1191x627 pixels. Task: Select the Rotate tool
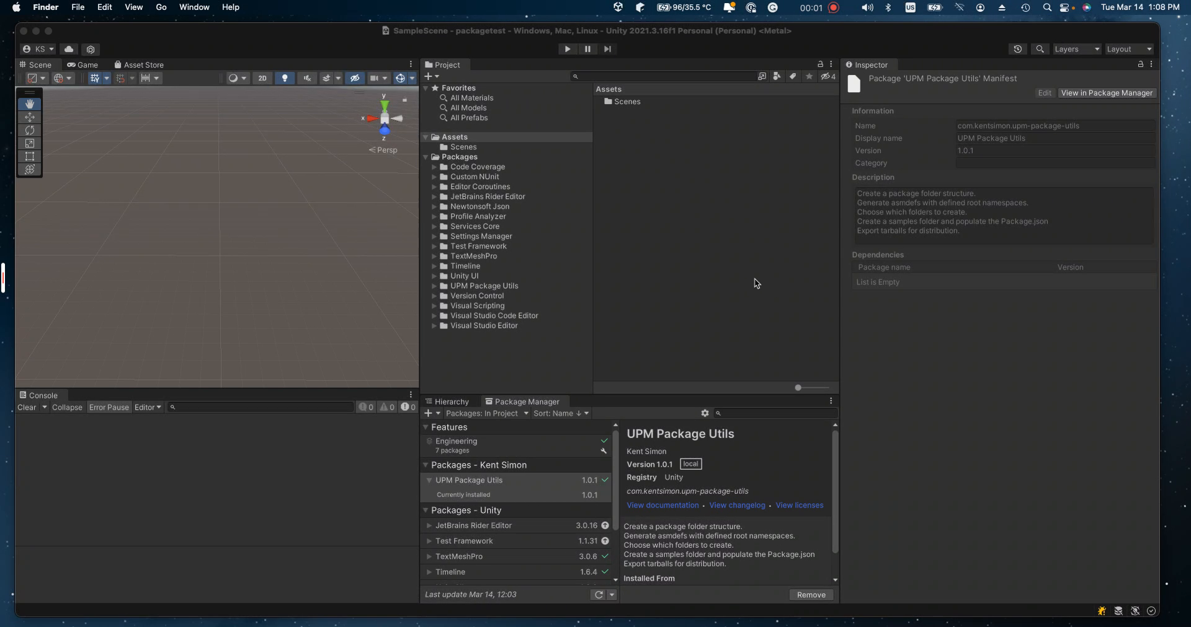point(29,130)
